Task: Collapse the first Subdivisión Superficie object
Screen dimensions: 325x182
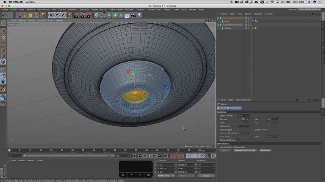Action: (218, 18)
